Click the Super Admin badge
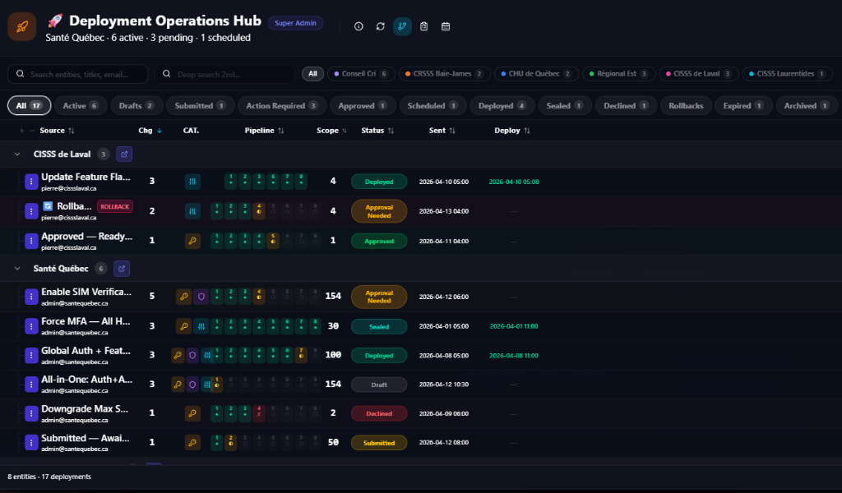 coord(295,23)
